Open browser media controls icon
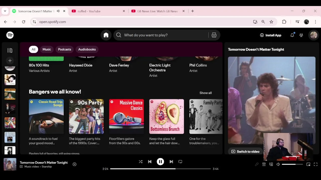 297,22
